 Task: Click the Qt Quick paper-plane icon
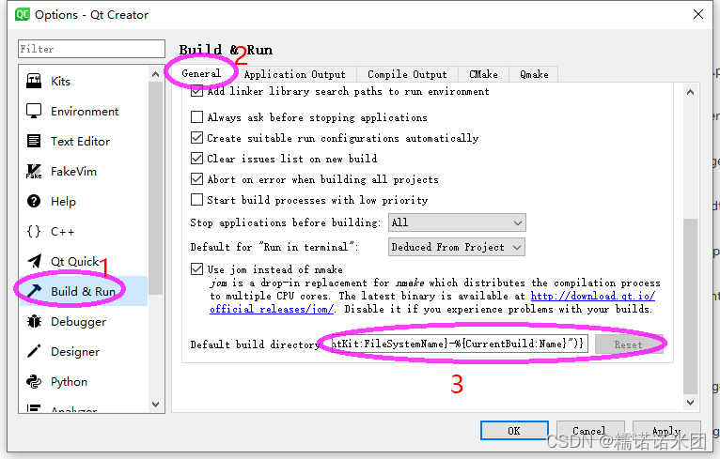click(x=34, y=261)
